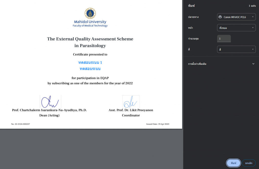Click the 1 แผ่น sheet count label
The width and height of the screenshot is (259, 169).
[x=252, y=5]
